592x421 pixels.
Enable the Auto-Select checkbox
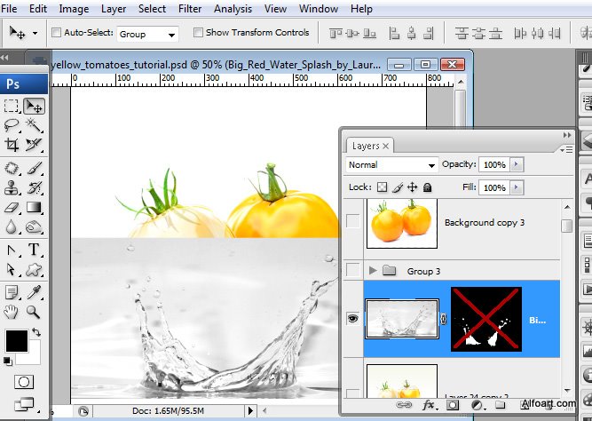click(58, 33)
